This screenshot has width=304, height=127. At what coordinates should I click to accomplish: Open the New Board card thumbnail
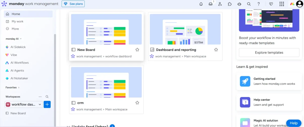(x=106, y=29)
